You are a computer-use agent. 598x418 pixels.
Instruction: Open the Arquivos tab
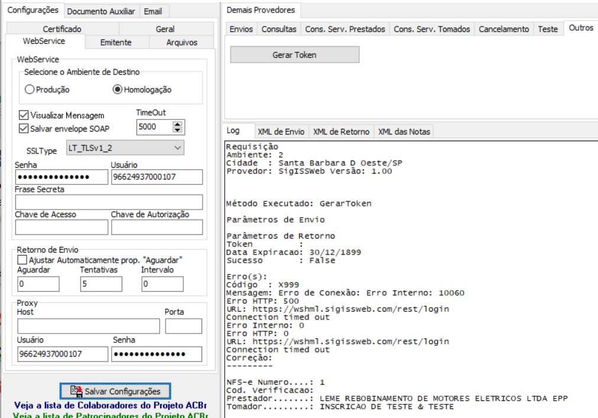(182, 43)
